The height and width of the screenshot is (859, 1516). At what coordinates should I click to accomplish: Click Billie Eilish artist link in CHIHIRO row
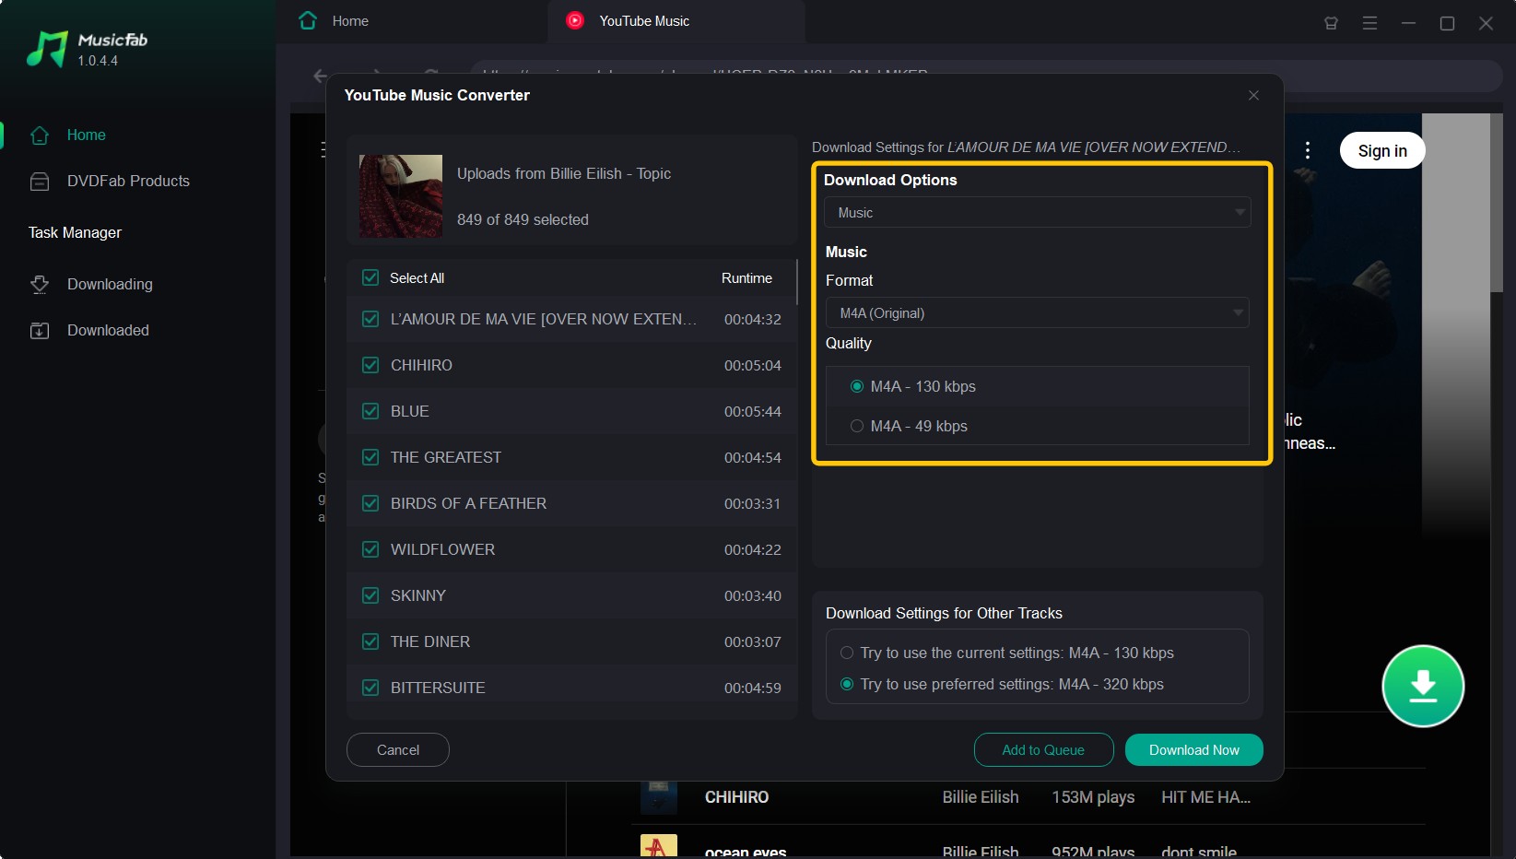(980, 797)
